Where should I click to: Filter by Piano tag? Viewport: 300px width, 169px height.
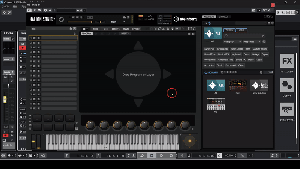[x=251, y=60]
